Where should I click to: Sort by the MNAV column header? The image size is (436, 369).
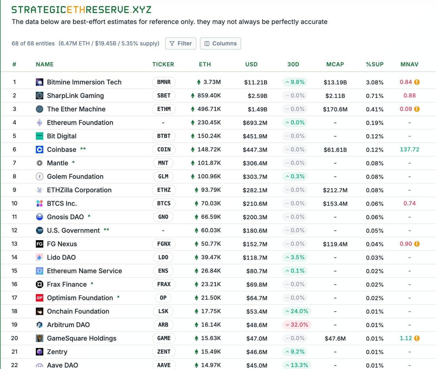[409, 64]
